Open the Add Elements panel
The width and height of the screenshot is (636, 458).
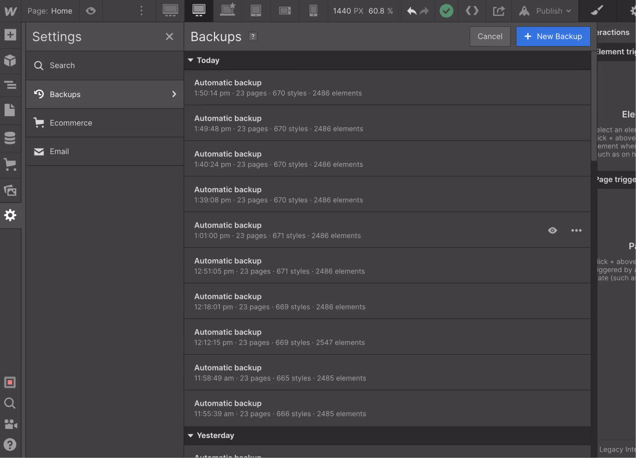10,34
